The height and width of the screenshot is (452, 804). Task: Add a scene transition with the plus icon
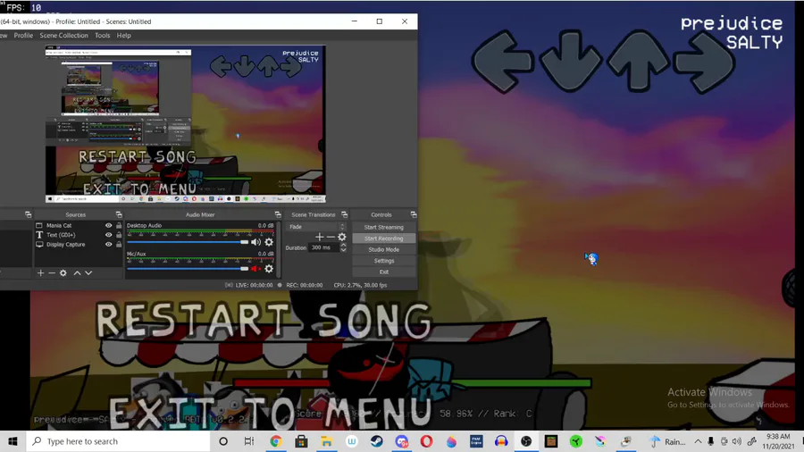(320, 237)
